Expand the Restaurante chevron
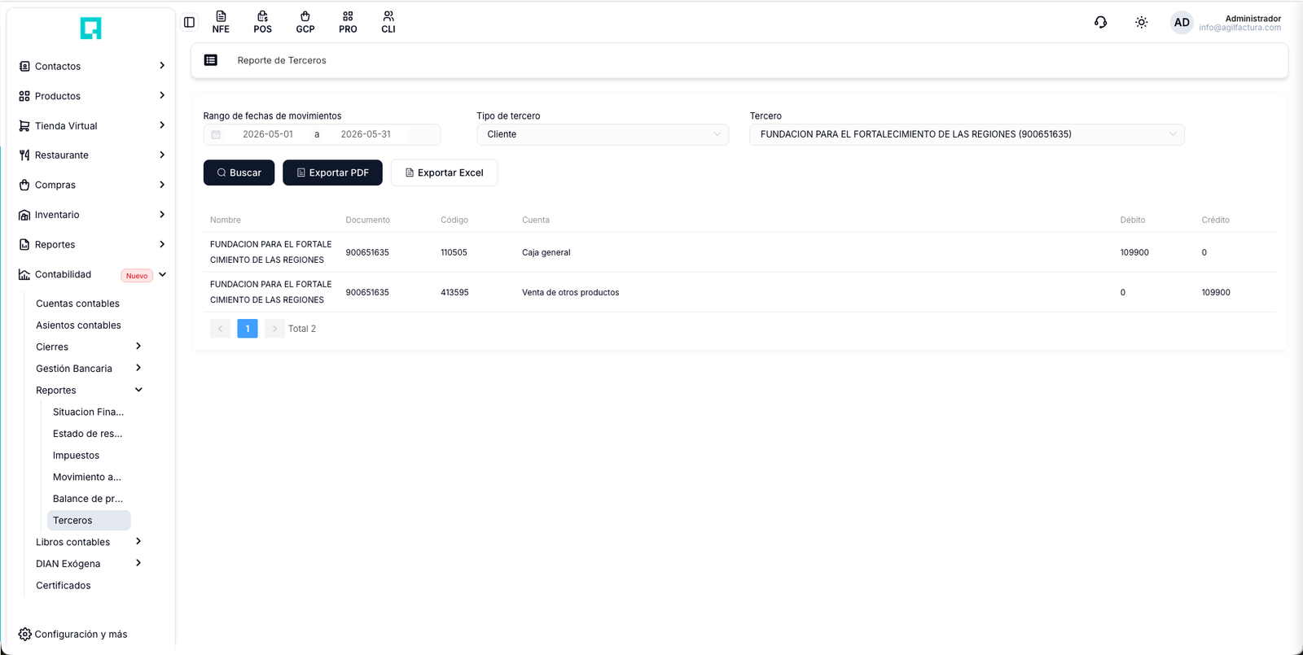 pos(162,155)
